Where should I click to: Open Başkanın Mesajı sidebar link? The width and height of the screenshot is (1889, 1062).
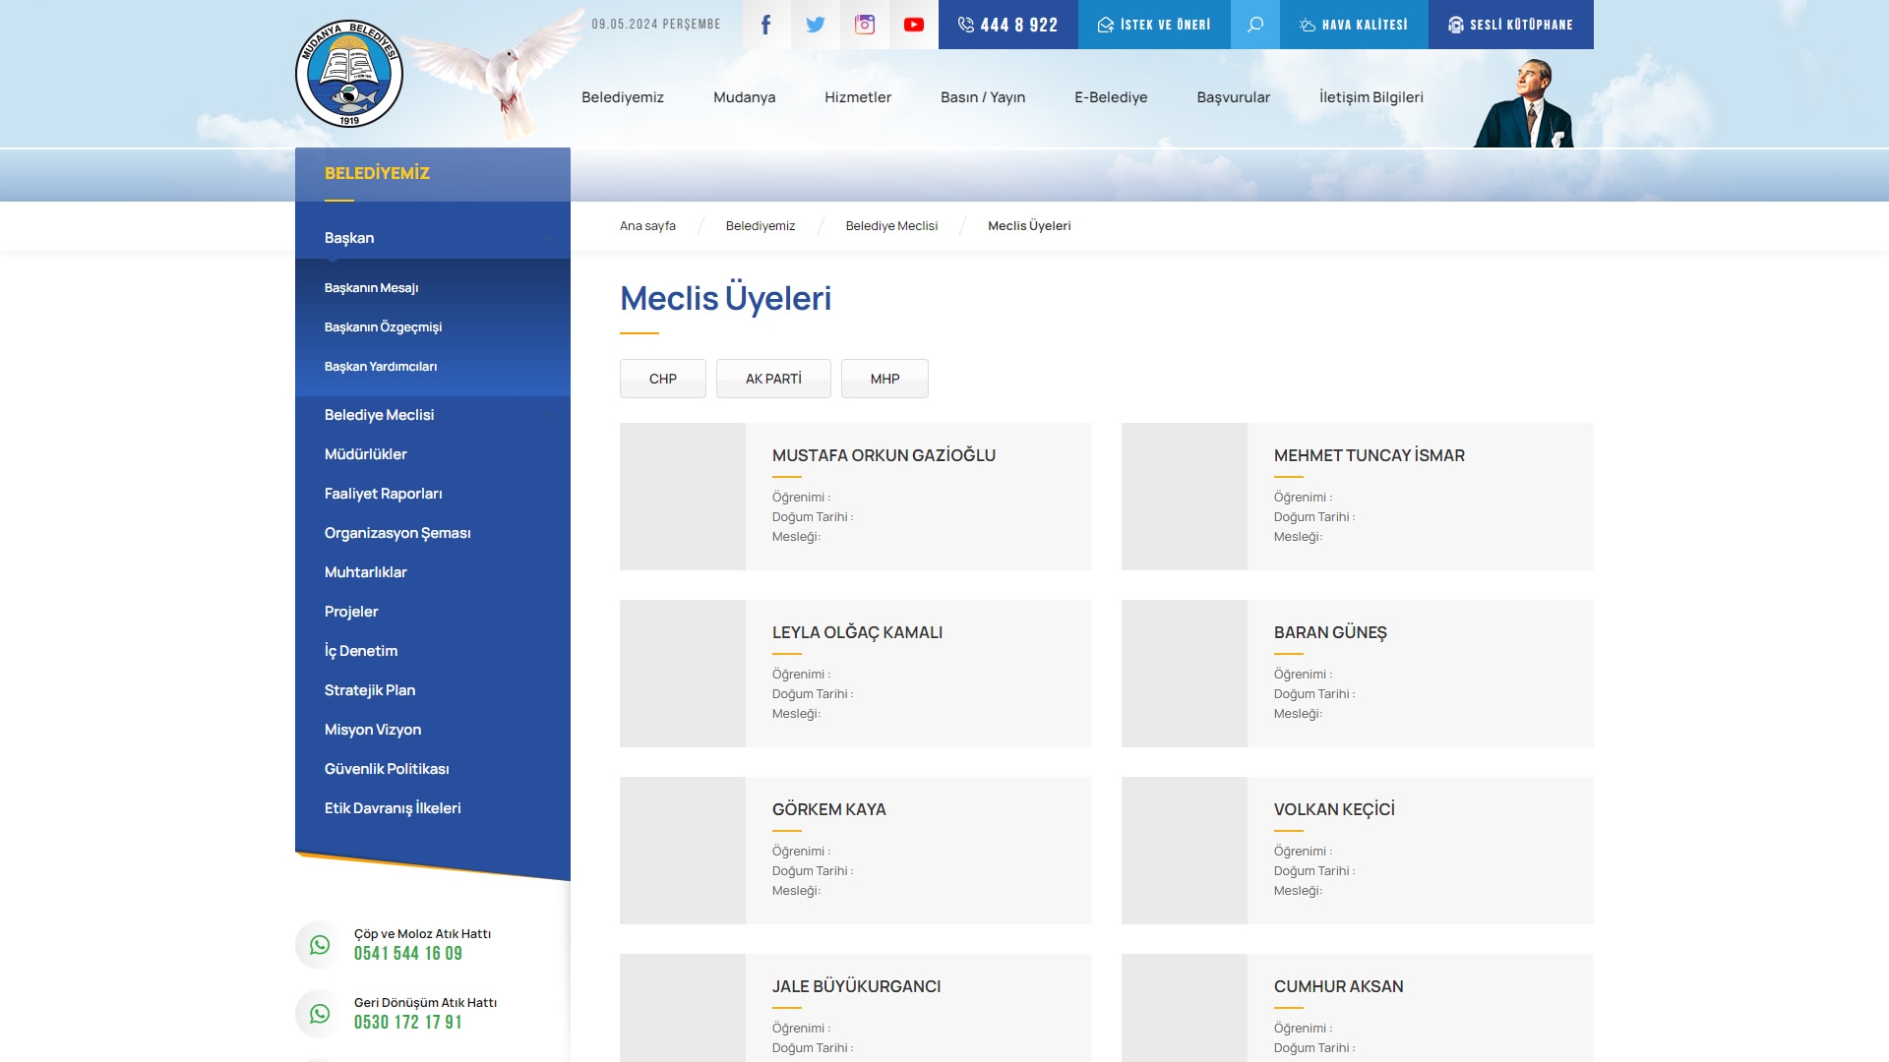[x=371, y=288]
